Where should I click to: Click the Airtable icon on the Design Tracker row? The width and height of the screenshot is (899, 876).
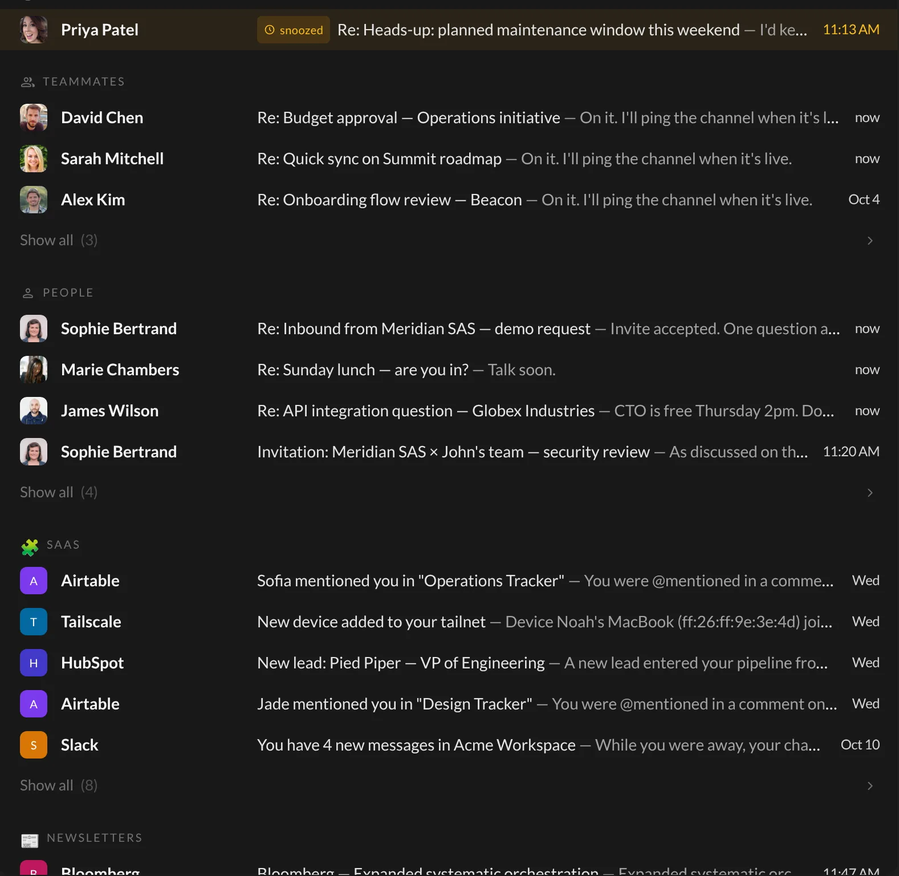pos(34,704)
